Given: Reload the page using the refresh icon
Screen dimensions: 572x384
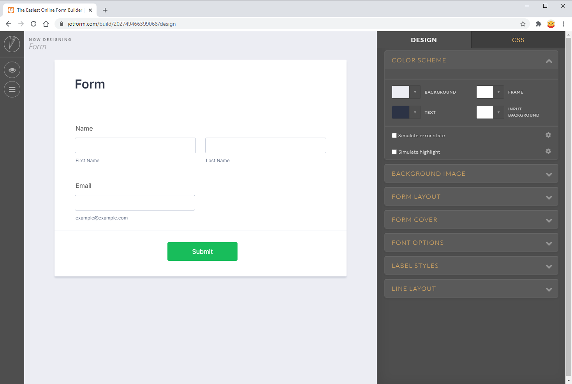Looking at the screenshot, I should pos(33,24).
